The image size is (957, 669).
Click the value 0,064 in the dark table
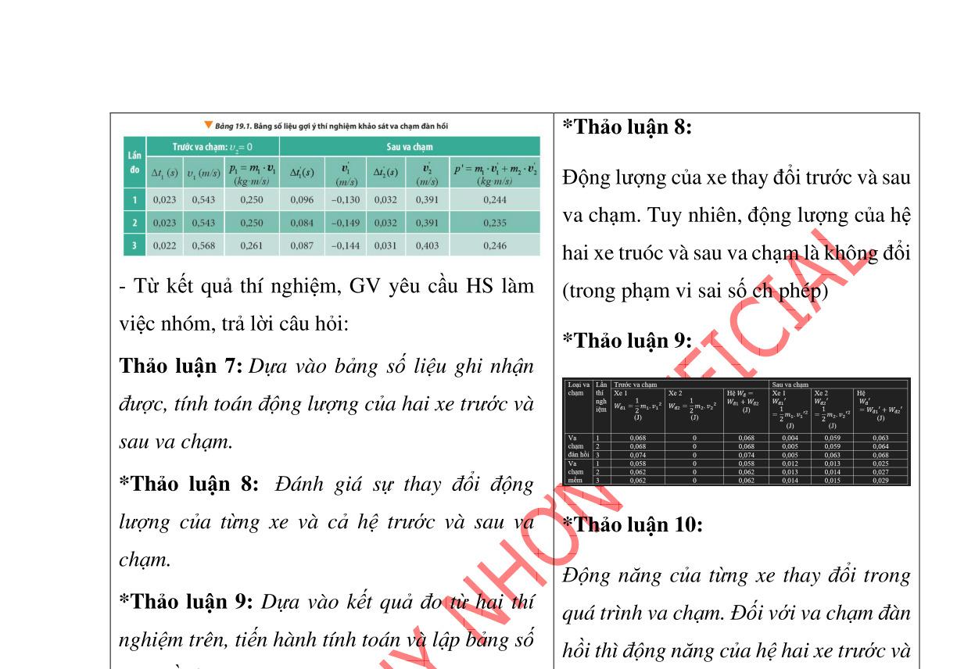pyautogui.click(x=880, y=446)
